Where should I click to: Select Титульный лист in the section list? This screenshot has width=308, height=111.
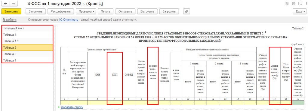[x=27, y=28]
